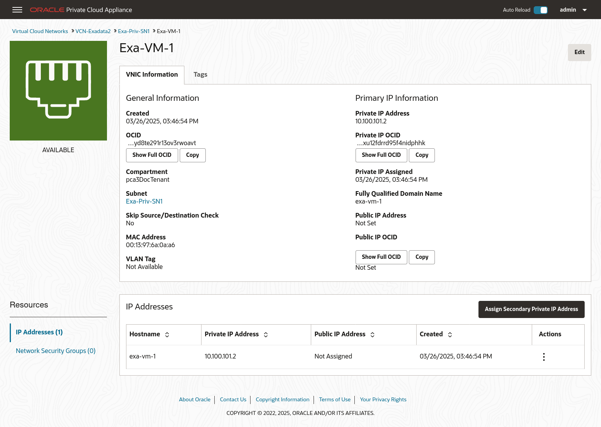
Task: Switch to the Tags tab
Action: pyautogui.click(x=200, y=75)
